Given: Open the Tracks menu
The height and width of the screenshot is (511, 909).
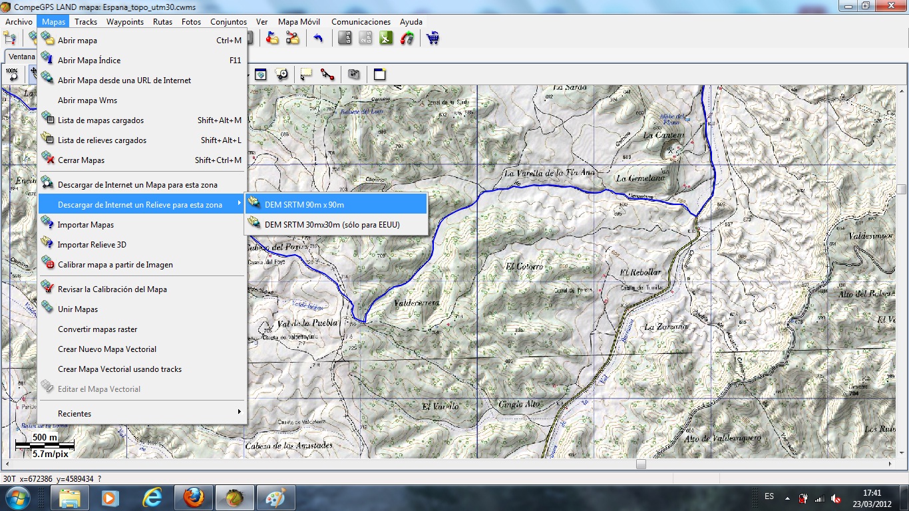Looking at the screenshot, I should coord(86,22).
